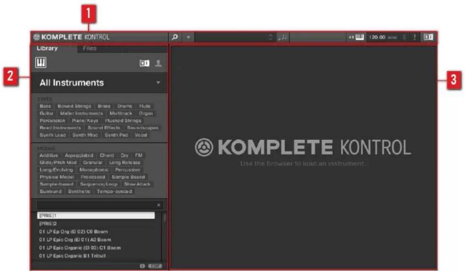Select the Piano/Keys type tag

[x=85, y=120]
